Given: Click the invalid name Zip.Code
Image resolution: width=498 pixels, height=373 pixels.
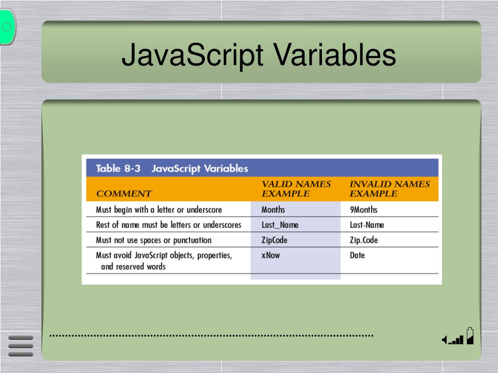Looking at the screenshot, I should coord(364,240).
